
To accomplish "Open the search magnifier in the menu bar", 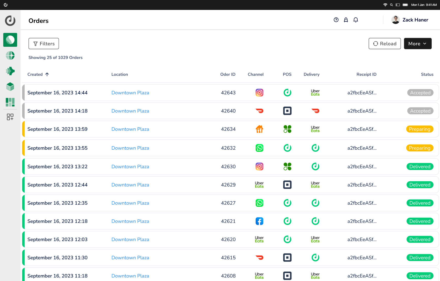I will 391,5.
